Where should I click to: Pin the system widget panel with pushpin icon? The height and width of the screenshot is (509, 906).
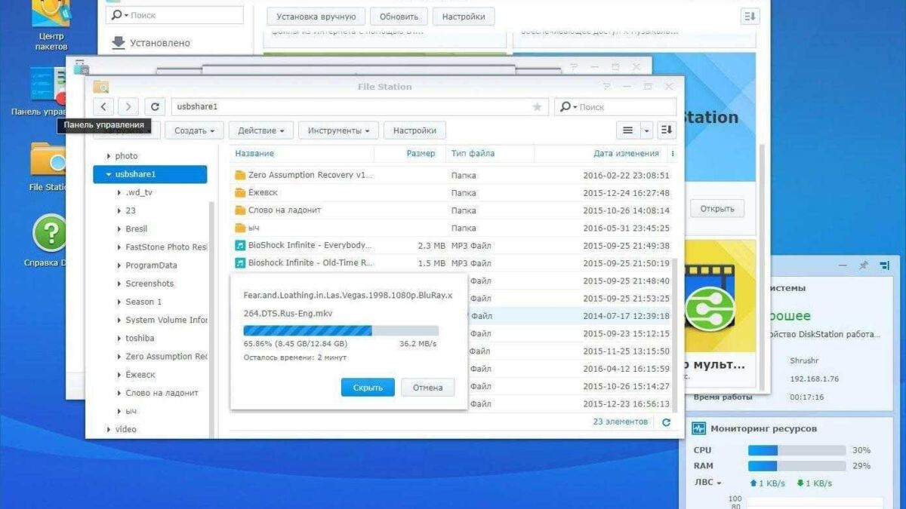pos(863,265)
